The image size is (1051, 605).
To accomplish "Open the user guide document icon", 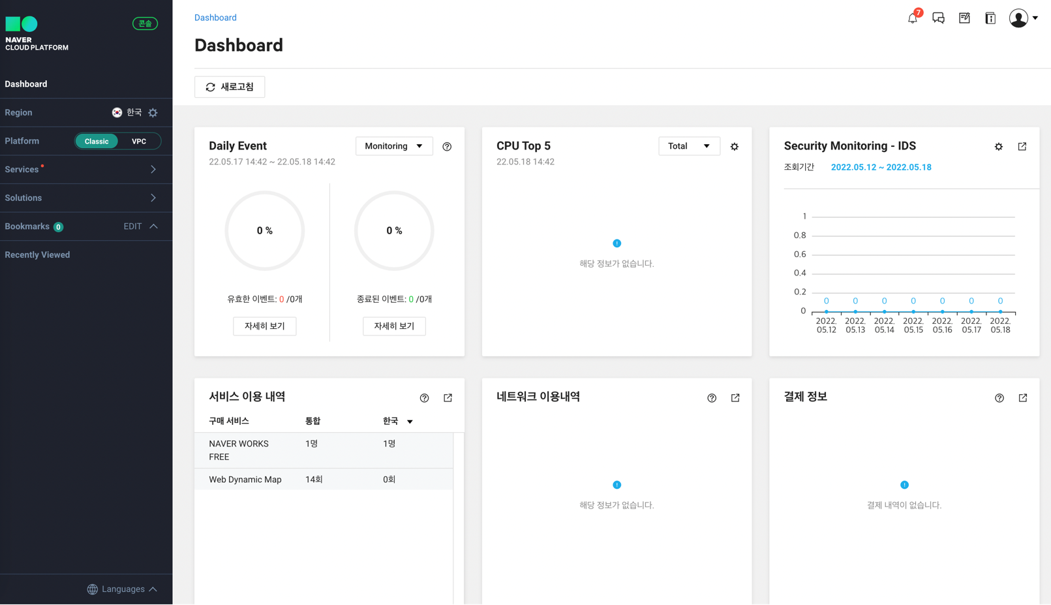I will [990, 18].
